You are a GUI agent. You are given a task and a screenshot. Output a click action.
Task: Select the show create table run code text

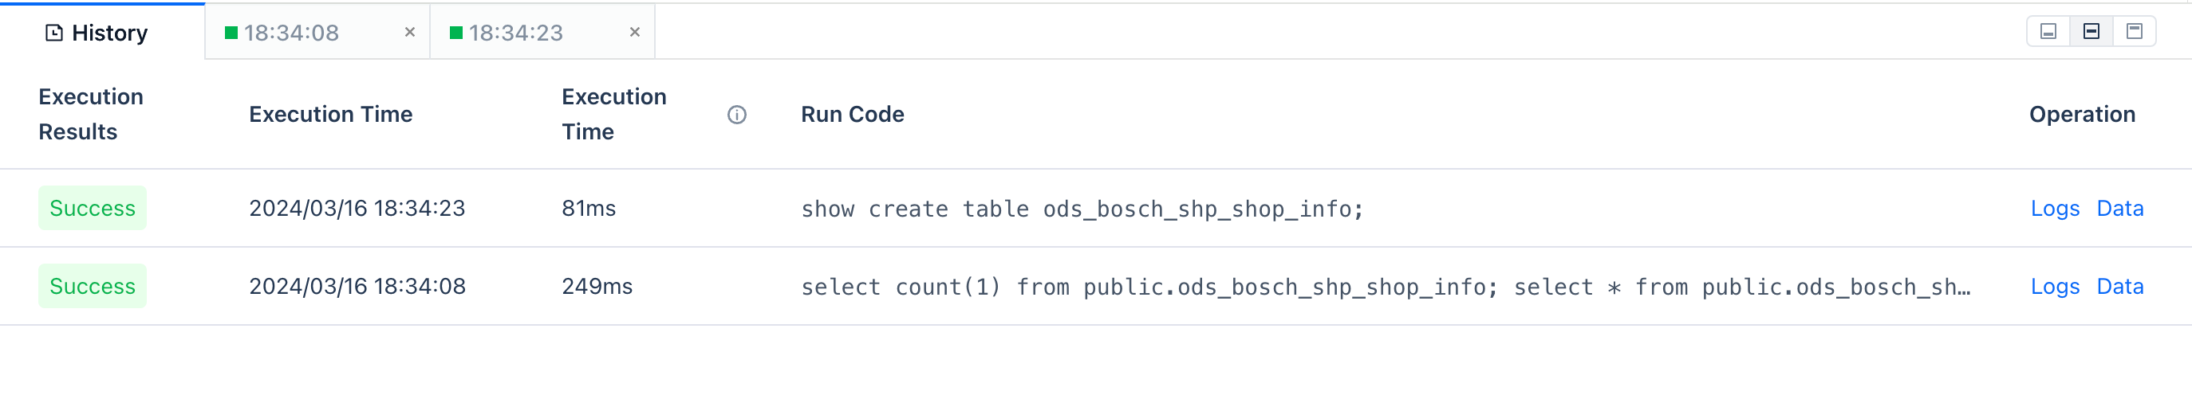(1081, 209)
